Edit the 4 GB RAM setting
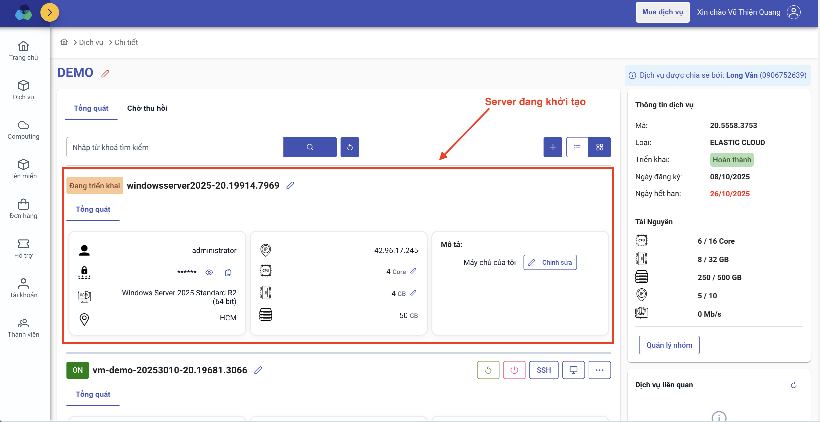This screenshot has width=820, height=422. coord(413,293)
